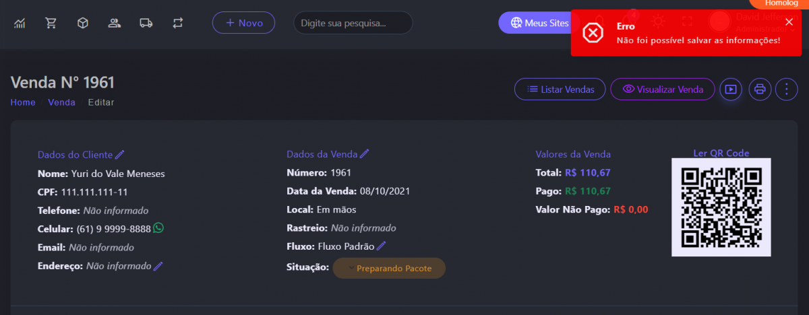809x315 pixels.
Task: Open the three-dot more options menu
Action: [x=786, y=89]
